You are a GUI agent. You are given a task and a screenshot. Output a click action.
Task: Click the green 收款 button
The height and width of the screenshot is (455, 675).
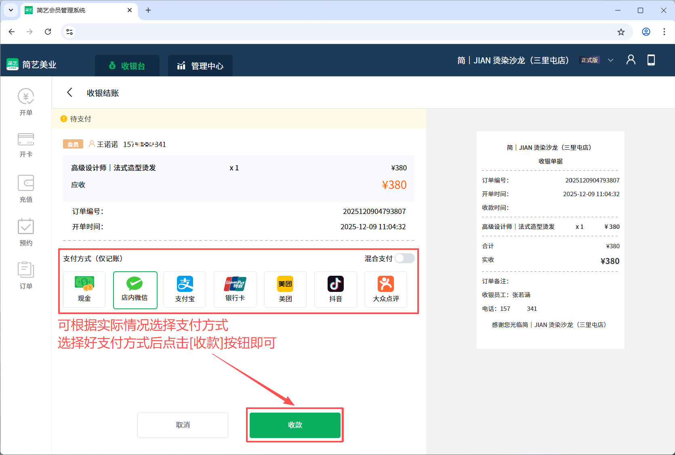pos(294,425)
